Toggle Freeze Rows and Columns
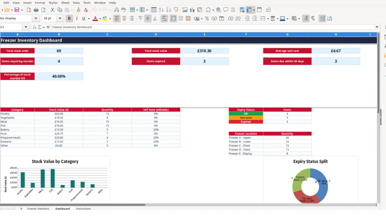Viewport: 386px width, 217px height. tap(249, 10)
